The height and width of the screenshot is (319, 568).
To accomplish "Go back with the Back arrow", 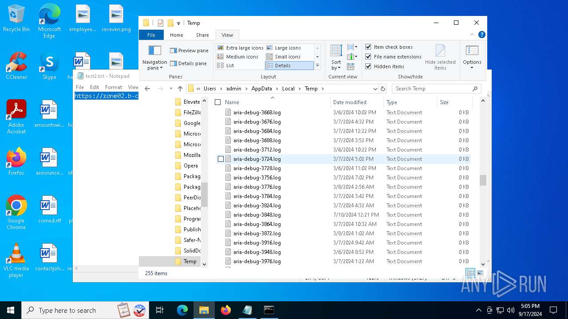I will click(x=147, y=89).
